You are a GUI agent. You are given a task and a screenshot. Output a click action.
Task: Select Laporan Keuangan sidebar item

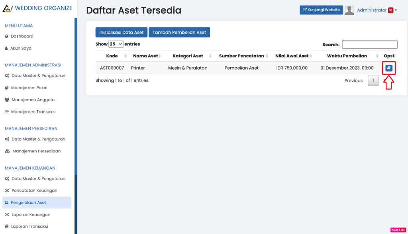tap(31, 214)
